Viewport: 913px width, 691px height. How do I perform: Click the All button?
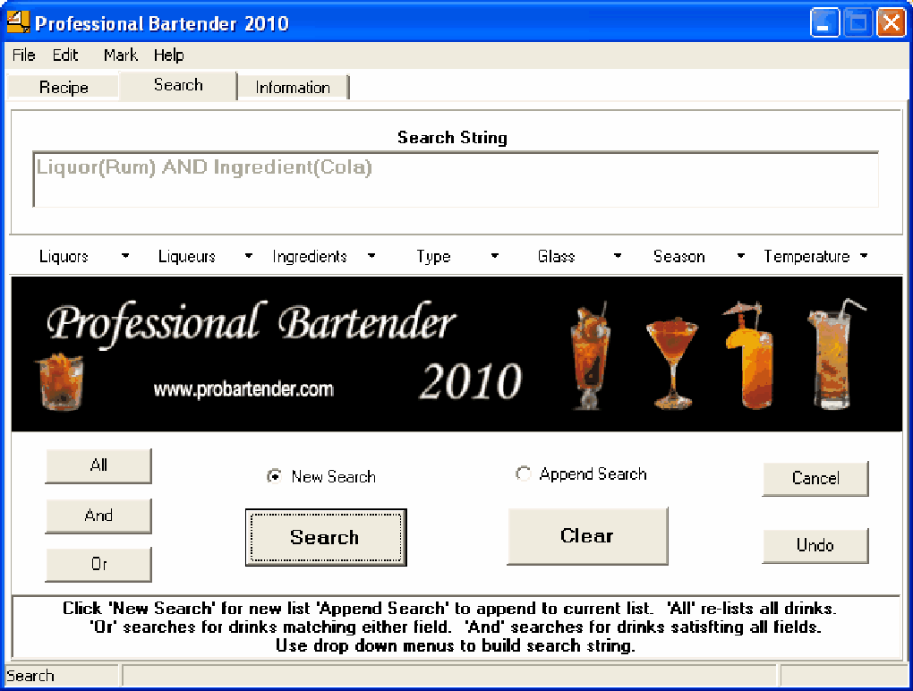[x=98, y=465]
